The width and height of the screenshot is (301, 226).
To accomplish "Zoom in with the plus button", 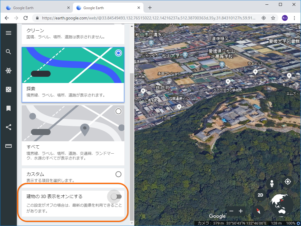I will tap(241, 211).
